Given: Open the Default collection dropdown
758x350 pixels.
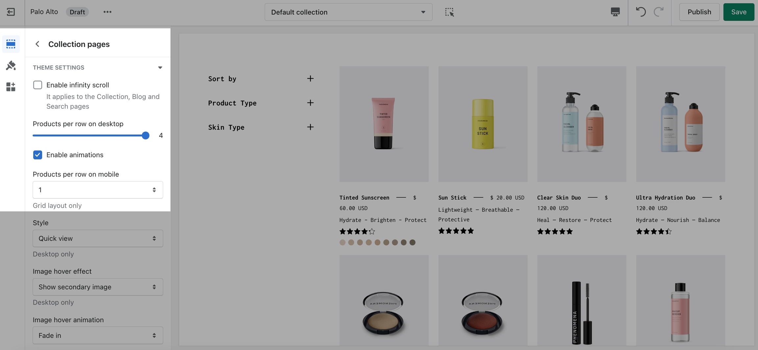Looking at the screenshot, I should [x=348, y=12].
